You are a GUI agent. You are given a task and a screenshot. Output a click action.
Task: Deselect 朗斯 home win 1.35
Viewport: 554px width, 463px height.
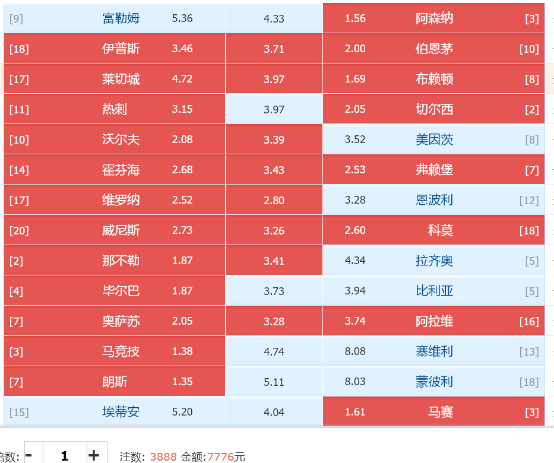point(115,382)
